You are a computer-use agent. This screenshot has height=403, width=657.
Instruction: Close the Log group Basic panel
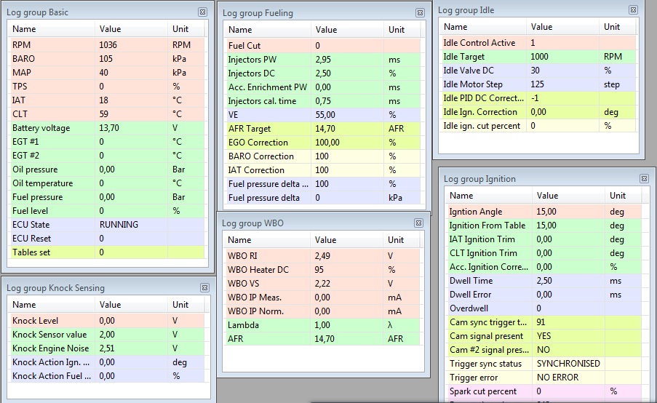pyautogui.click(x=202, y=12)
